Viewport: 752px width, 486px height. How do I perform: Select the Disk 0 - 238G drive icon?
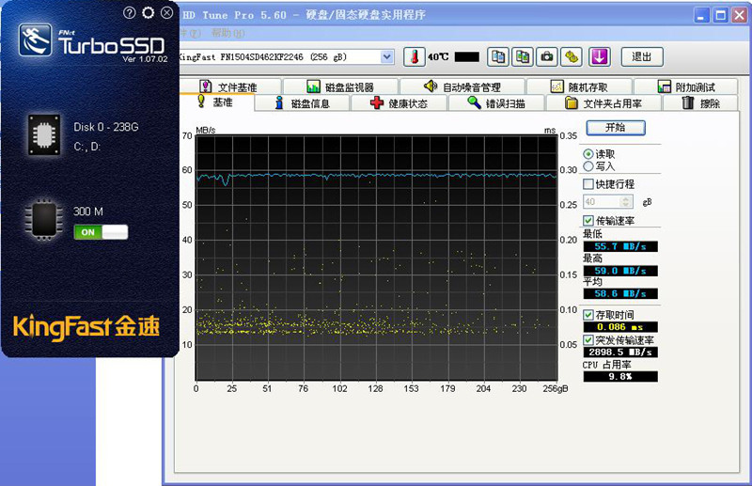pyautogui.click(x=44, y=134)
